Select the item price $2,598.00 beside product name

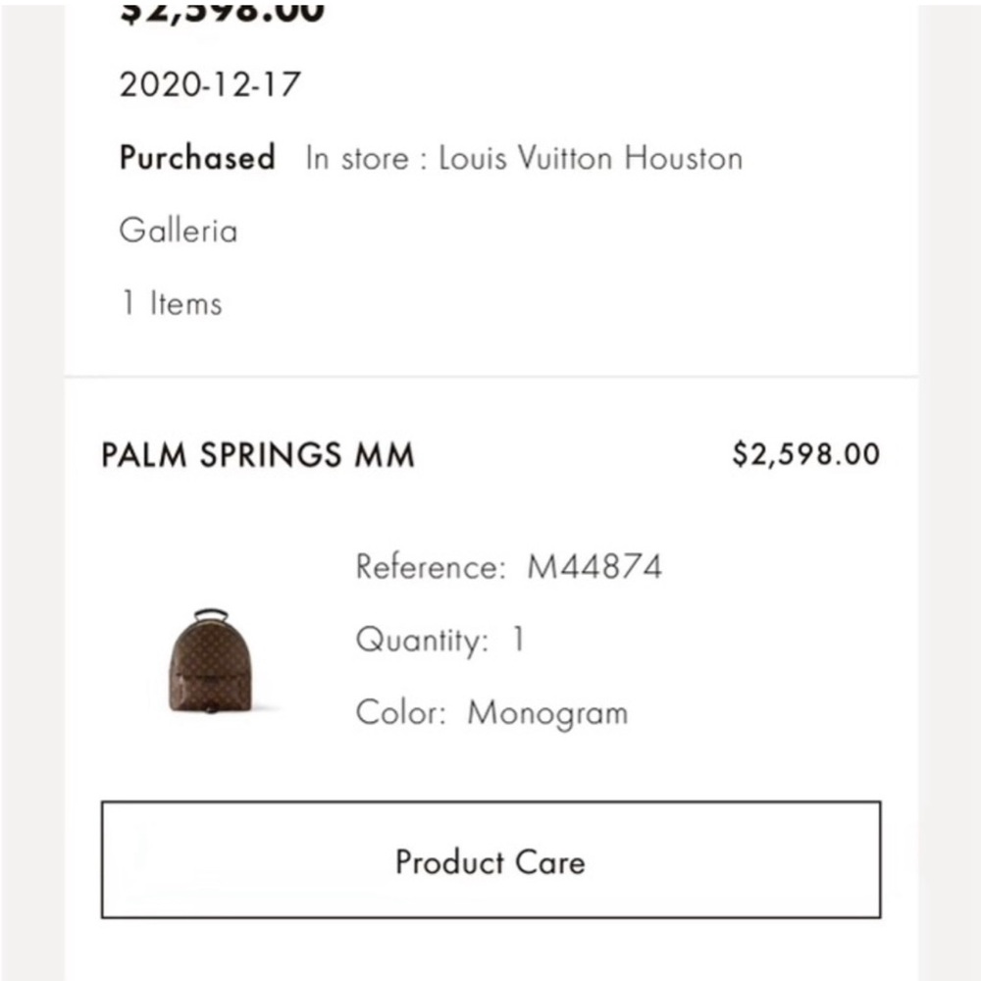coord(806,454)
